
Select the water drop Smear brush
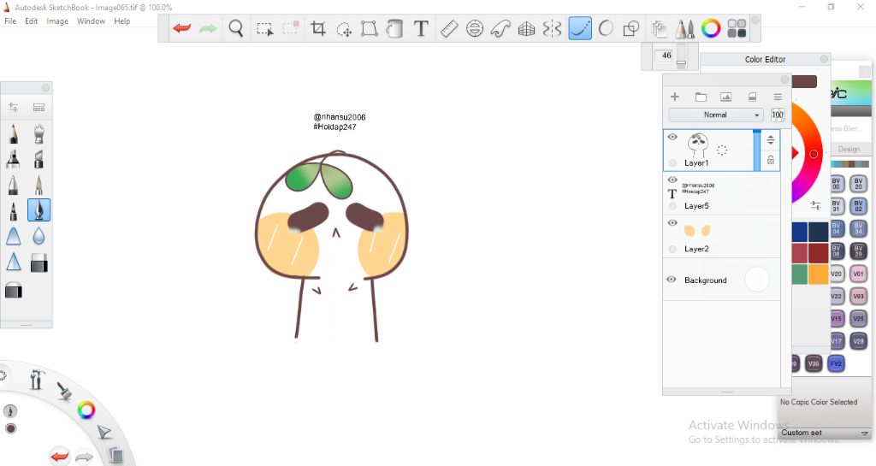38,236
